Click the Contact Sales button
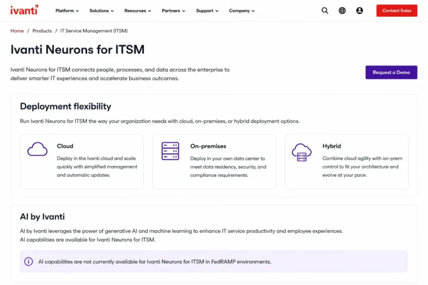This screenshot has width=428, height=285. click(397, 10)
